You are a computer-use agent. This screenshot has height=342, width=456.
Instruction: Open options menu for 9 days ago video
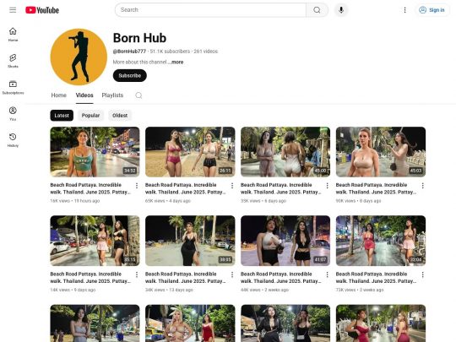click(137, 274)
